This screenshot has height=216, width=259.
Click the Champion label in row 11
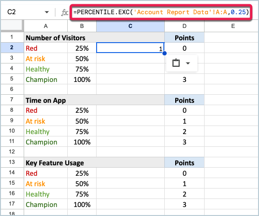42,142
